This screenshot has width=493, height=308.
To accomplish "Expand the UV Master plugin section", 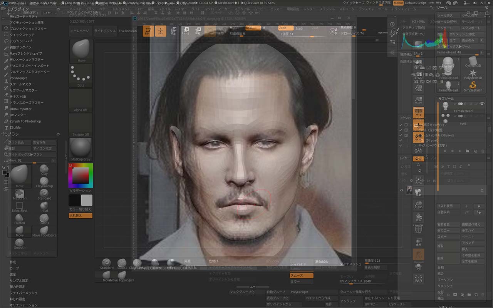I will point(18,115).
